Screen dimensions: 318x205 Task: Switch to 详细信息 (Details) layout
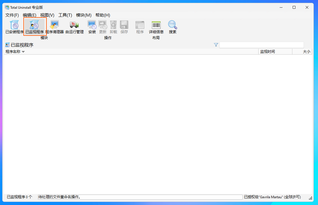point(156,27)
